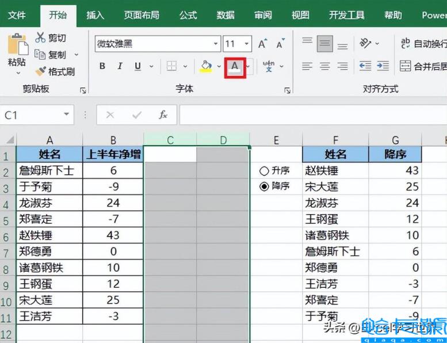
Task: Click the Cut (剪切) scissors icon
Action: point(40,37)
